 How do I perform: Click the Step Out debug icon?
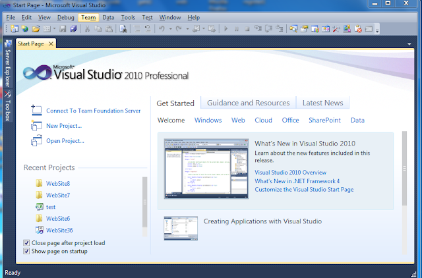click(280, 28)
